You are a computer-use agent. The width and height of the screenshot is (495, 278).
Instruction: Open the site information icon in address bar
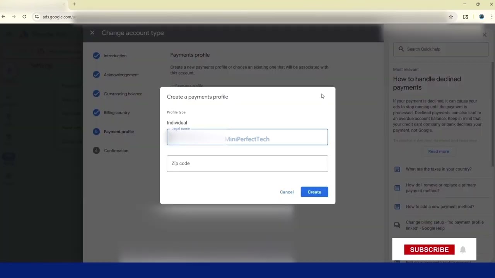37,17
